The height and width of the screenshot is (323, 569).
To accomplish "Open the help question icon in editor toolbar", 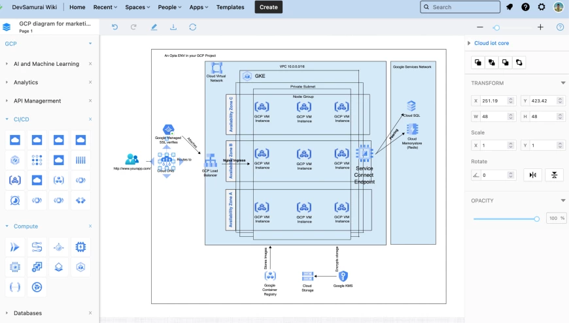I will coord(560,27).
